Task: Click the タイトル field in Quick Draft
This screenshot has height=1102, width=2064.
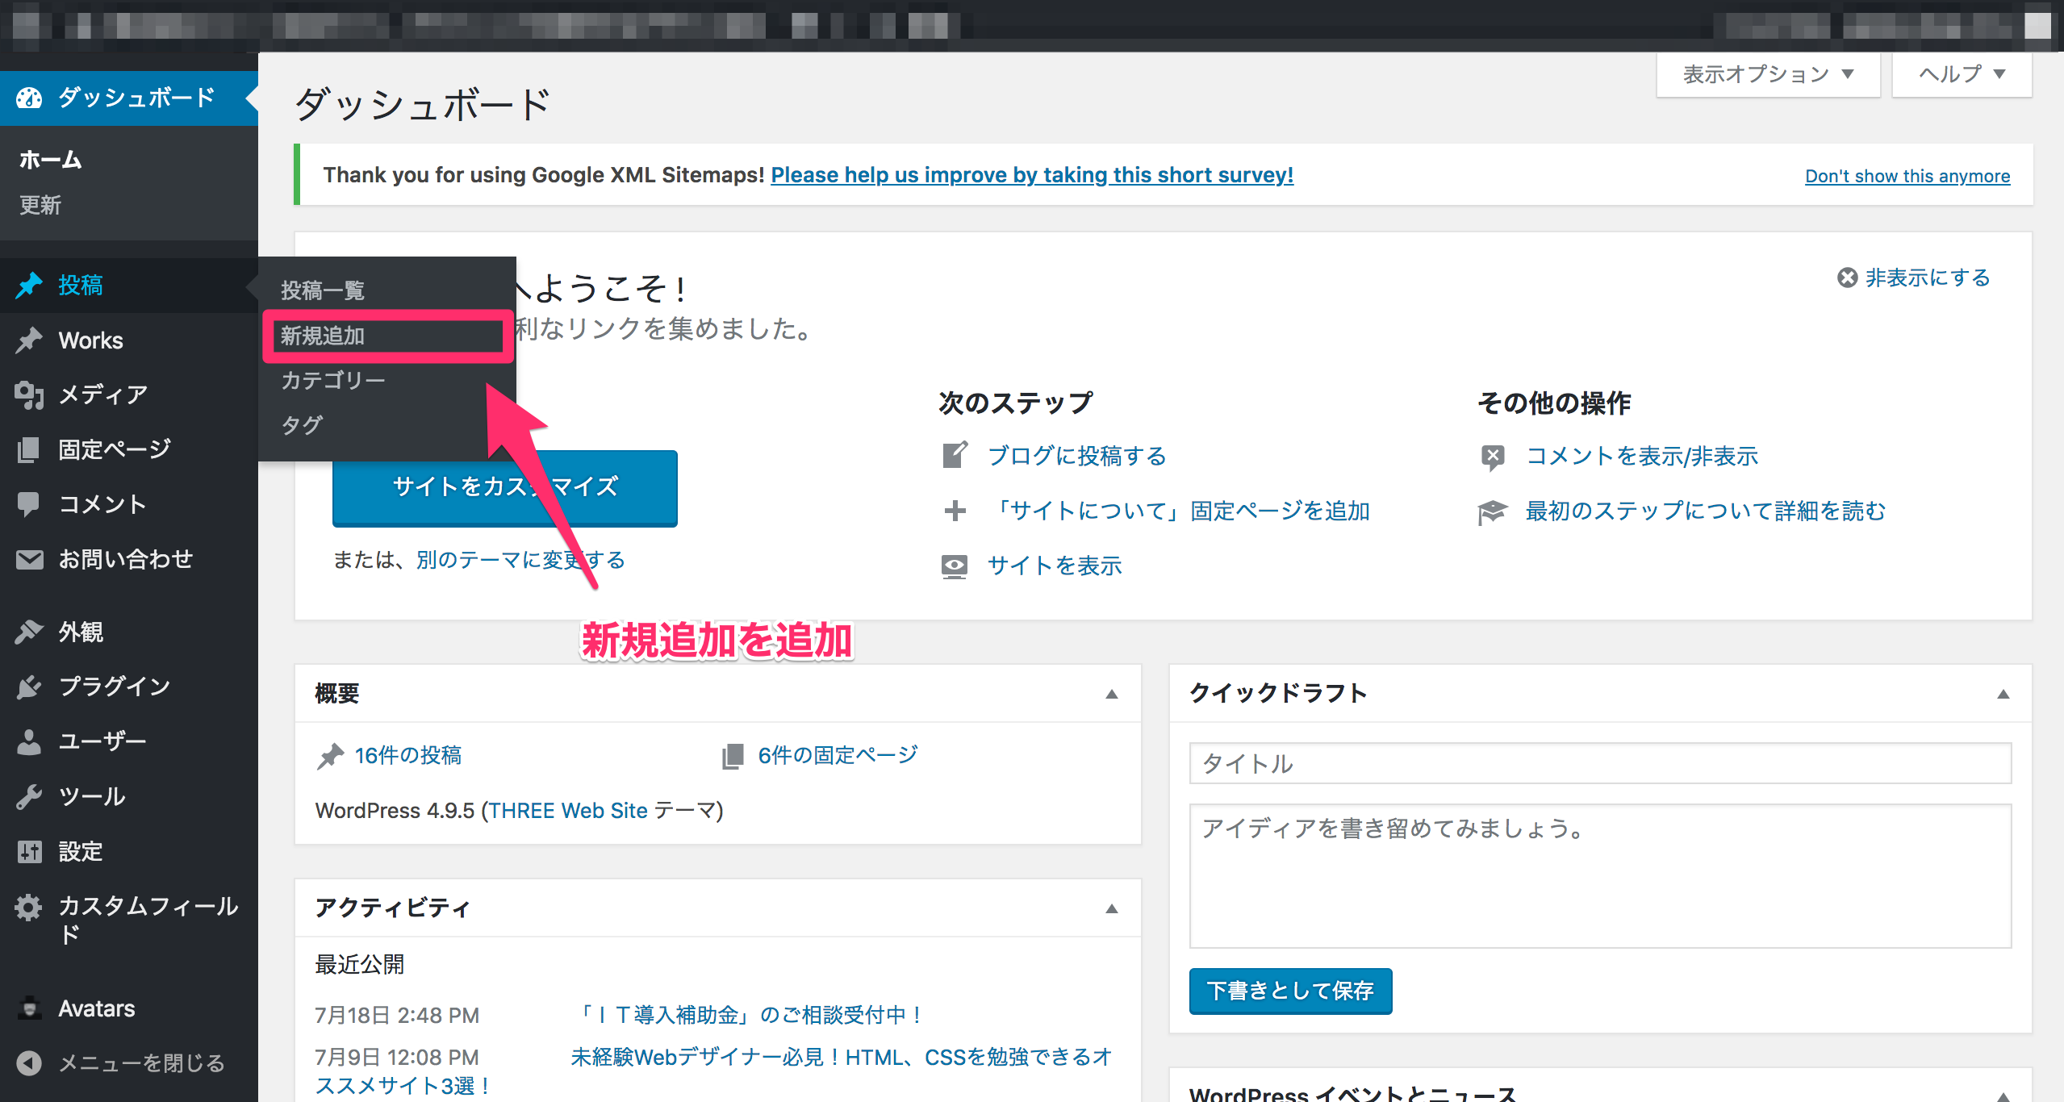Action: tap(1599, 763)
